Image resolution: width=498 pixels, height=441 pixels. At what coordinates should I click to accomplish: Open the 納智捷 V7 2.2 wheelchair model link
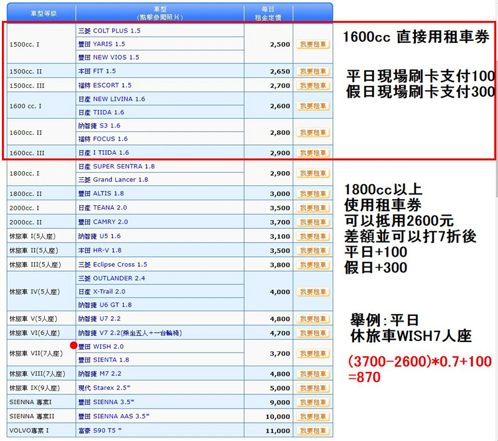(x=130, y=333)
